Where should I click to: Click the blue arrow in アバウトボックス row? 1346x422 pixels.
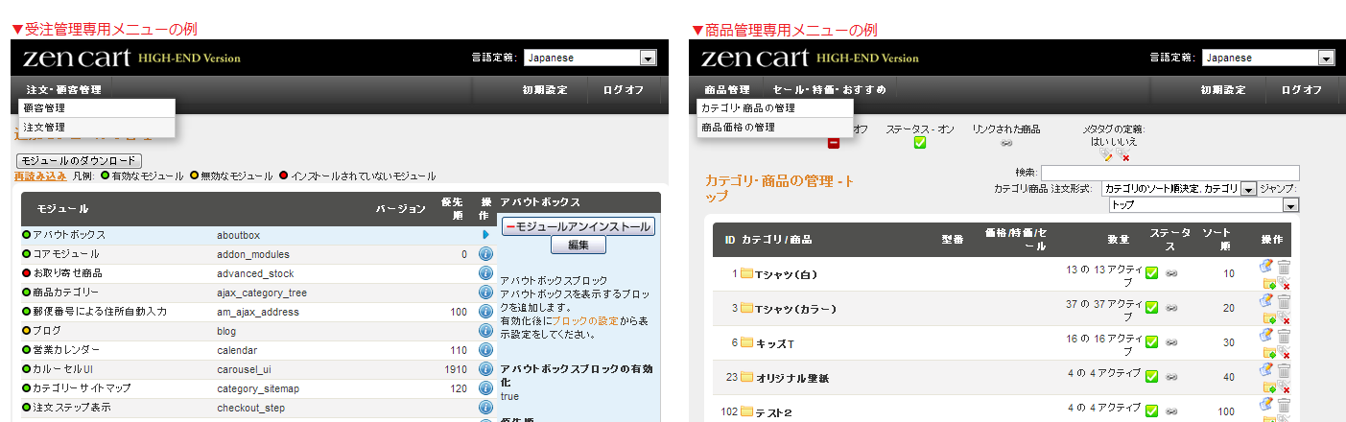tap(485, 235)
